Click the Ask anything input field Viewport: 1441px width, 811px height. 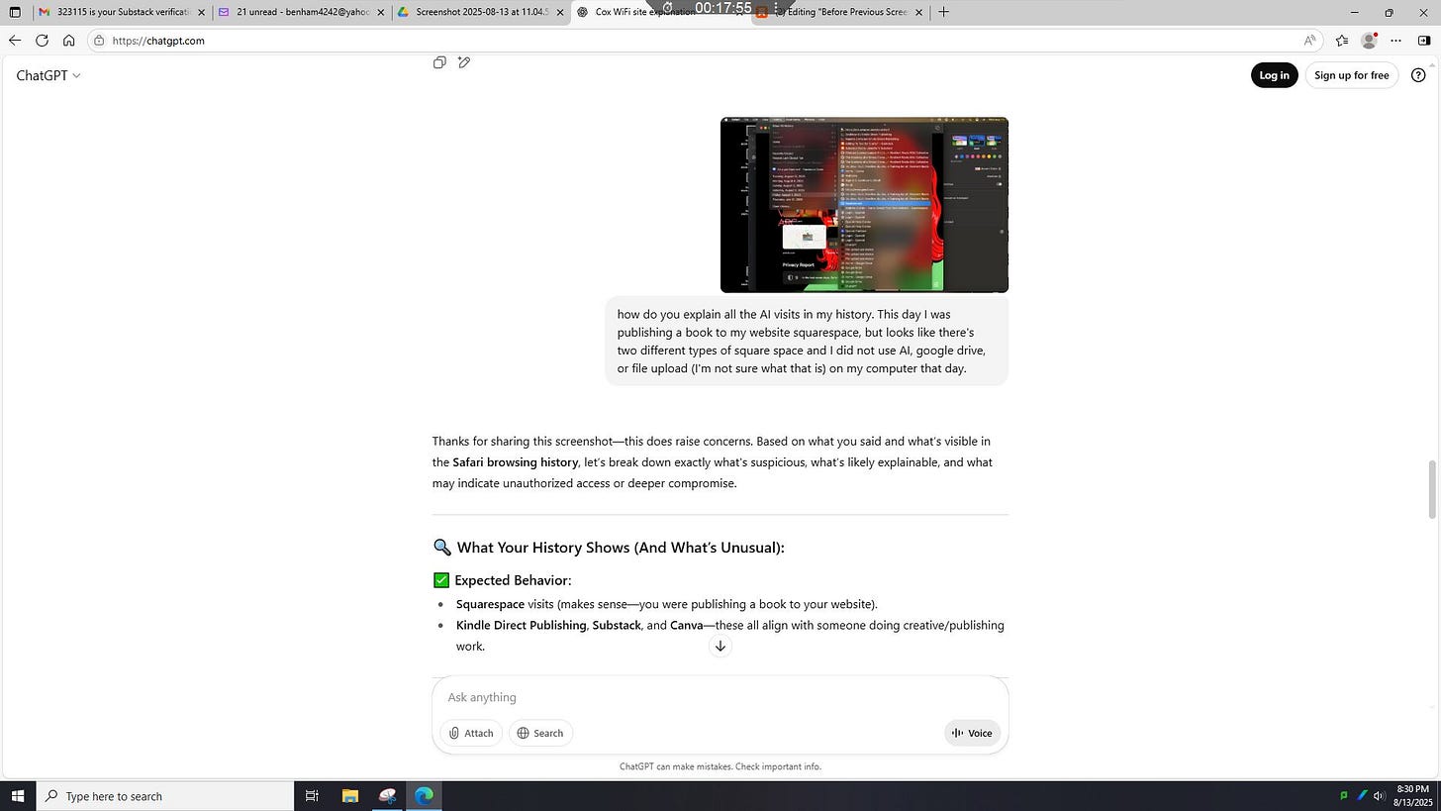pos(720,697)
